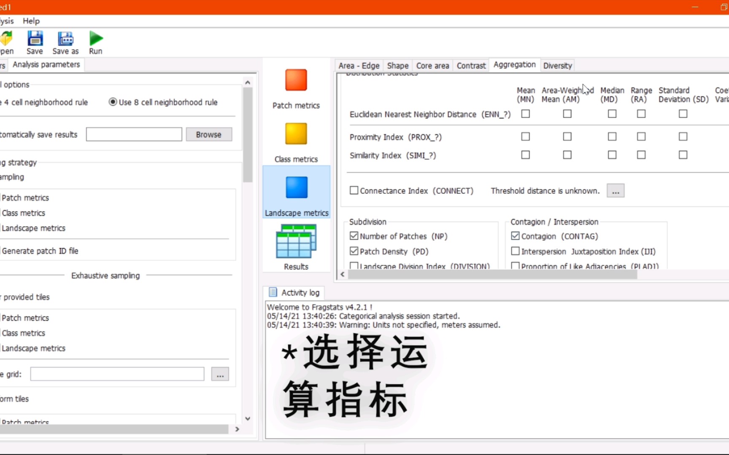The width and height of the screenshot is (729, 455).
Task: Enable the Interspersion Juxtaposition Index (IJI) checkbox
Action: point(515,251)
